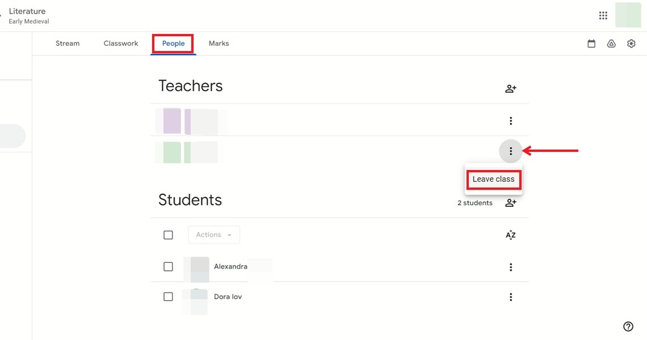Switch to the Marks tab
This screenshot has width=647, height=340.
coord(219,43)
